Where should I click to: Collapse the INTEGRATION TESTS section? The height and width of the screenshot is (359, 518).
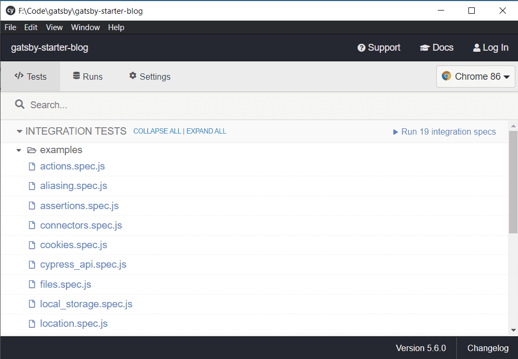point(20,131)
